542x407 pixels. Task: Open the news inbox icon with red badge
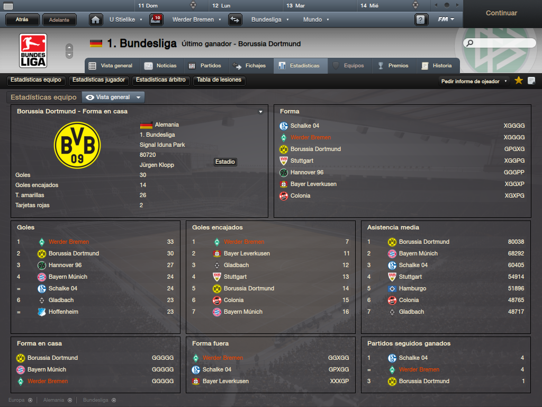[x=156, y=20]
